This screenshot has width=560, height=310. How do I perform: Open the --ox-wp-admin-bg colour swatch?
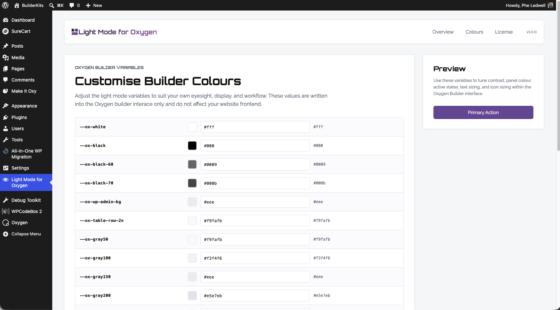tap(192, 202)
